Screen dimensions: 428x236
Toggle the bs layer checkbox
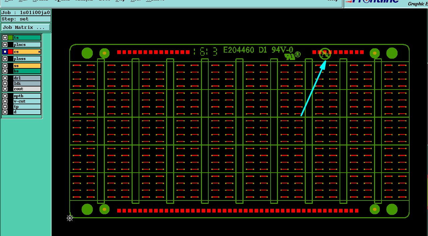[5, 71]
